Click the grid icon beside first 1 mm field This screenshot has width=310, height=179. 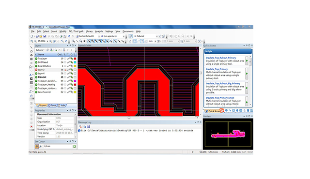[x=165, y=41]
